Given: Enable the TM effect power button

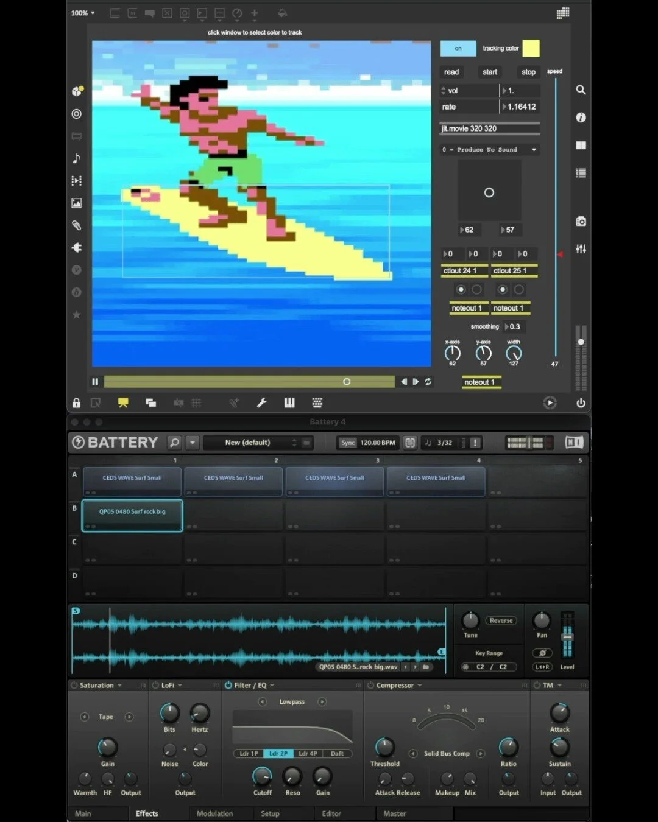Looking at the screenshot, I should click(537, 685).
